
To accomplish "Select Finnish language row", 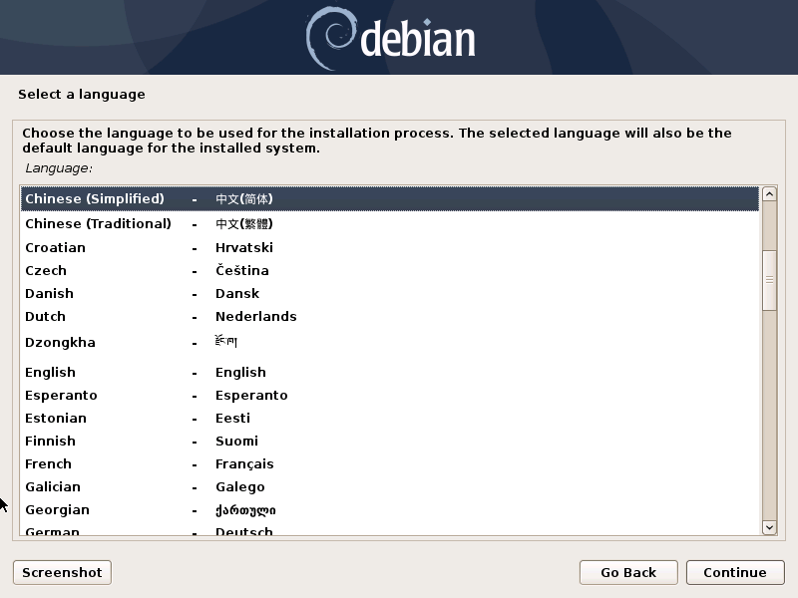I will [x=390, y=441].
